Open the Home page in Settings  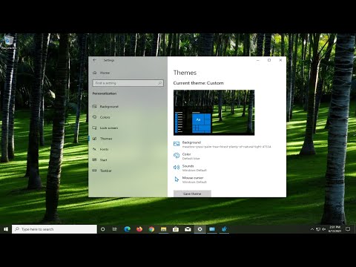(102, 73)
